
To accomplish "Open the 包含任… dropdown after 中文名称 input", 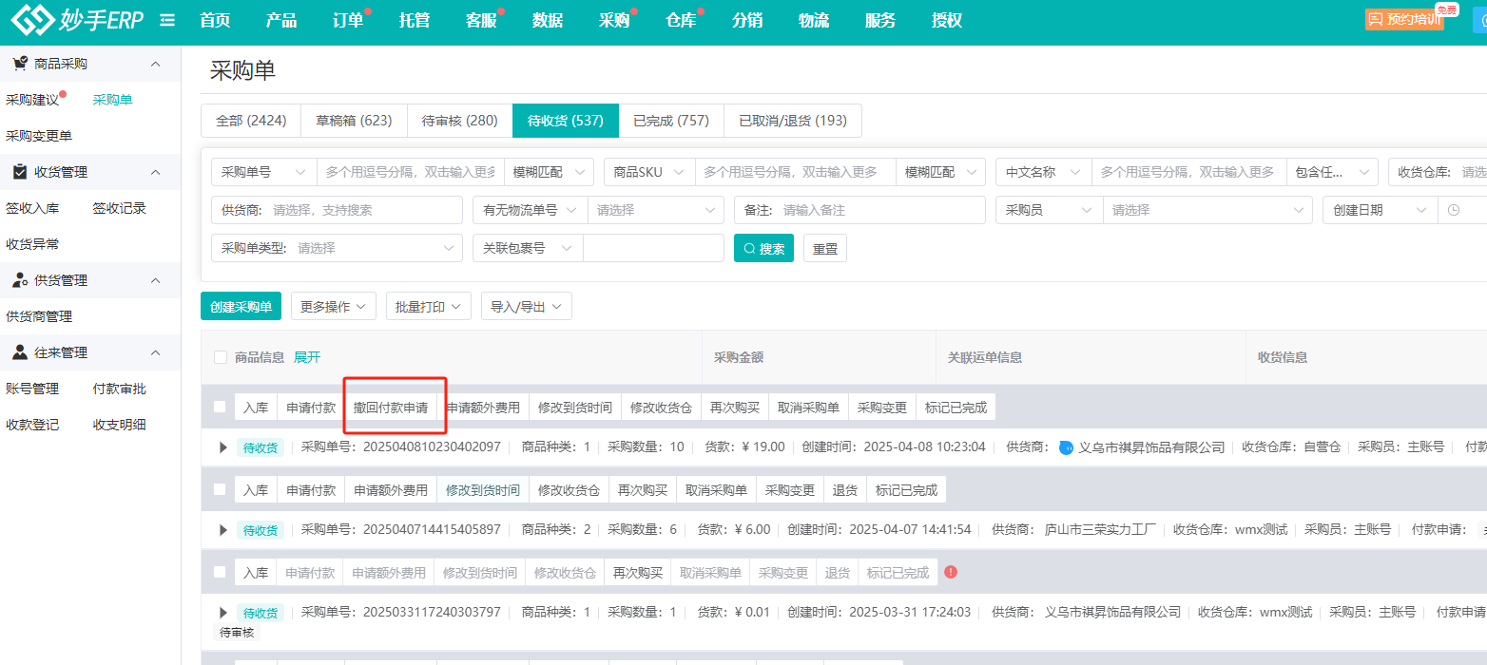I will point(1332,172).
